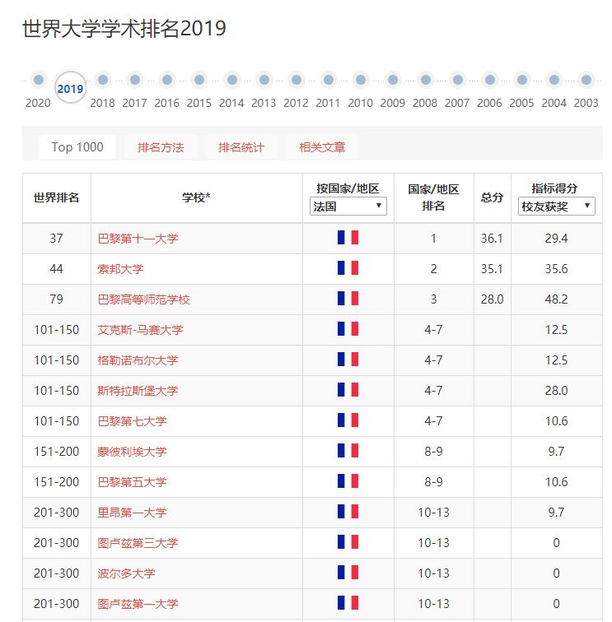Switch to the Top 1000 tab

tap(77, 147)
